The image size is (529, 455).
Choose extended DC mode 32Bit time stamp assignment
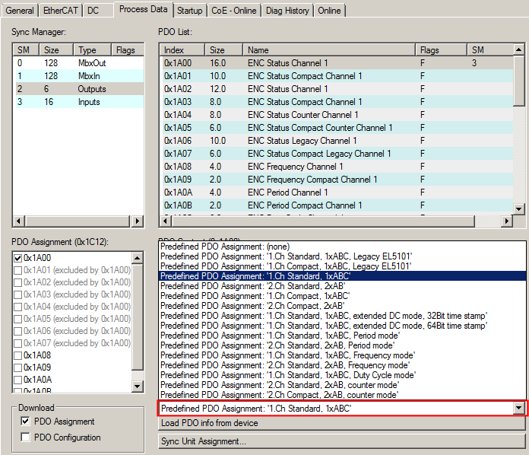342,316
